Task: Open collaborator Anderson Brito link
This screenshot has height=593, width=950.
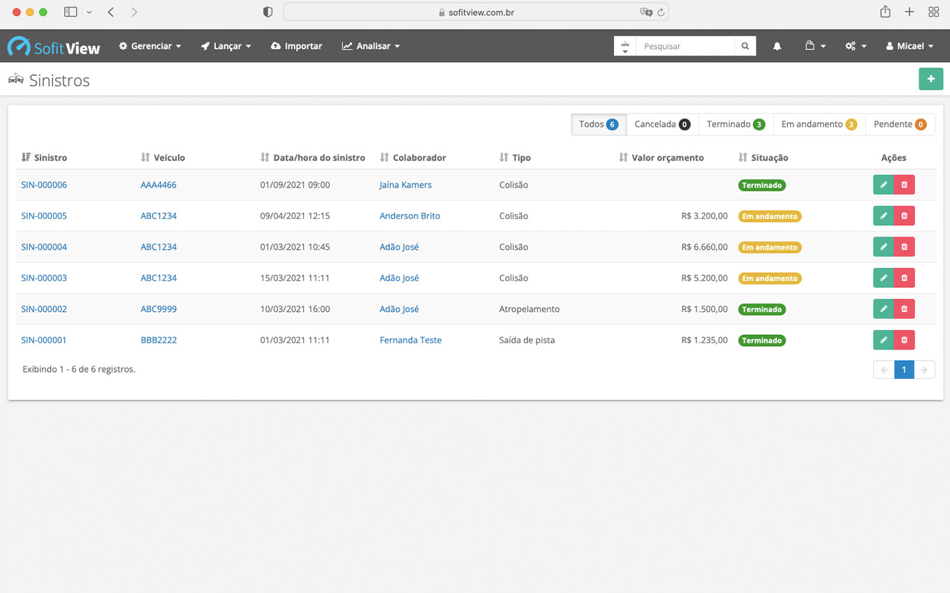Action: point(409,216)
